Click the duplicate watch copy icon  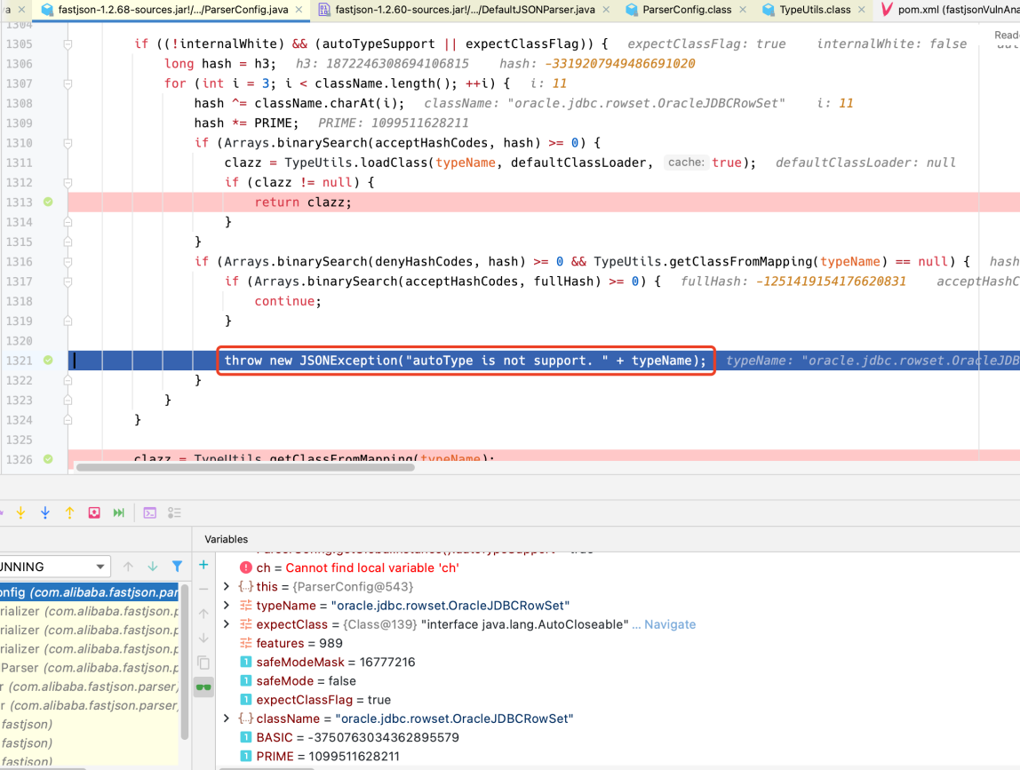point(203,663)
